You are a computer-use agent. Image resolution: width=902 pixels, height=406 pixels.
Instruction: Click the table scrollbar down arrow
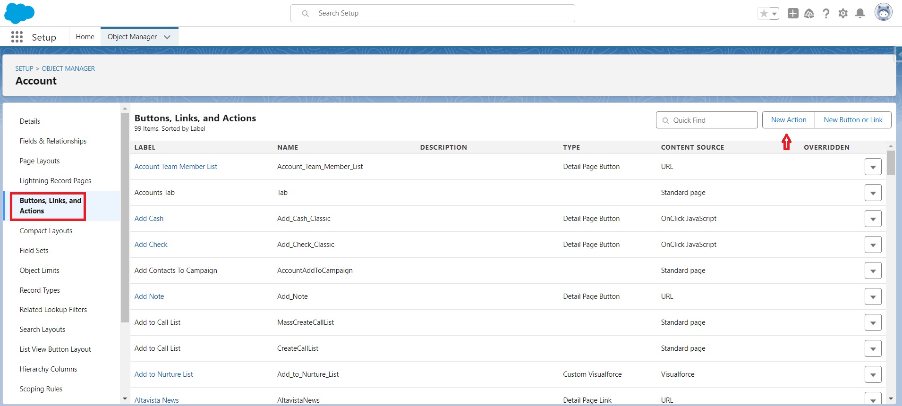[891, 399]
